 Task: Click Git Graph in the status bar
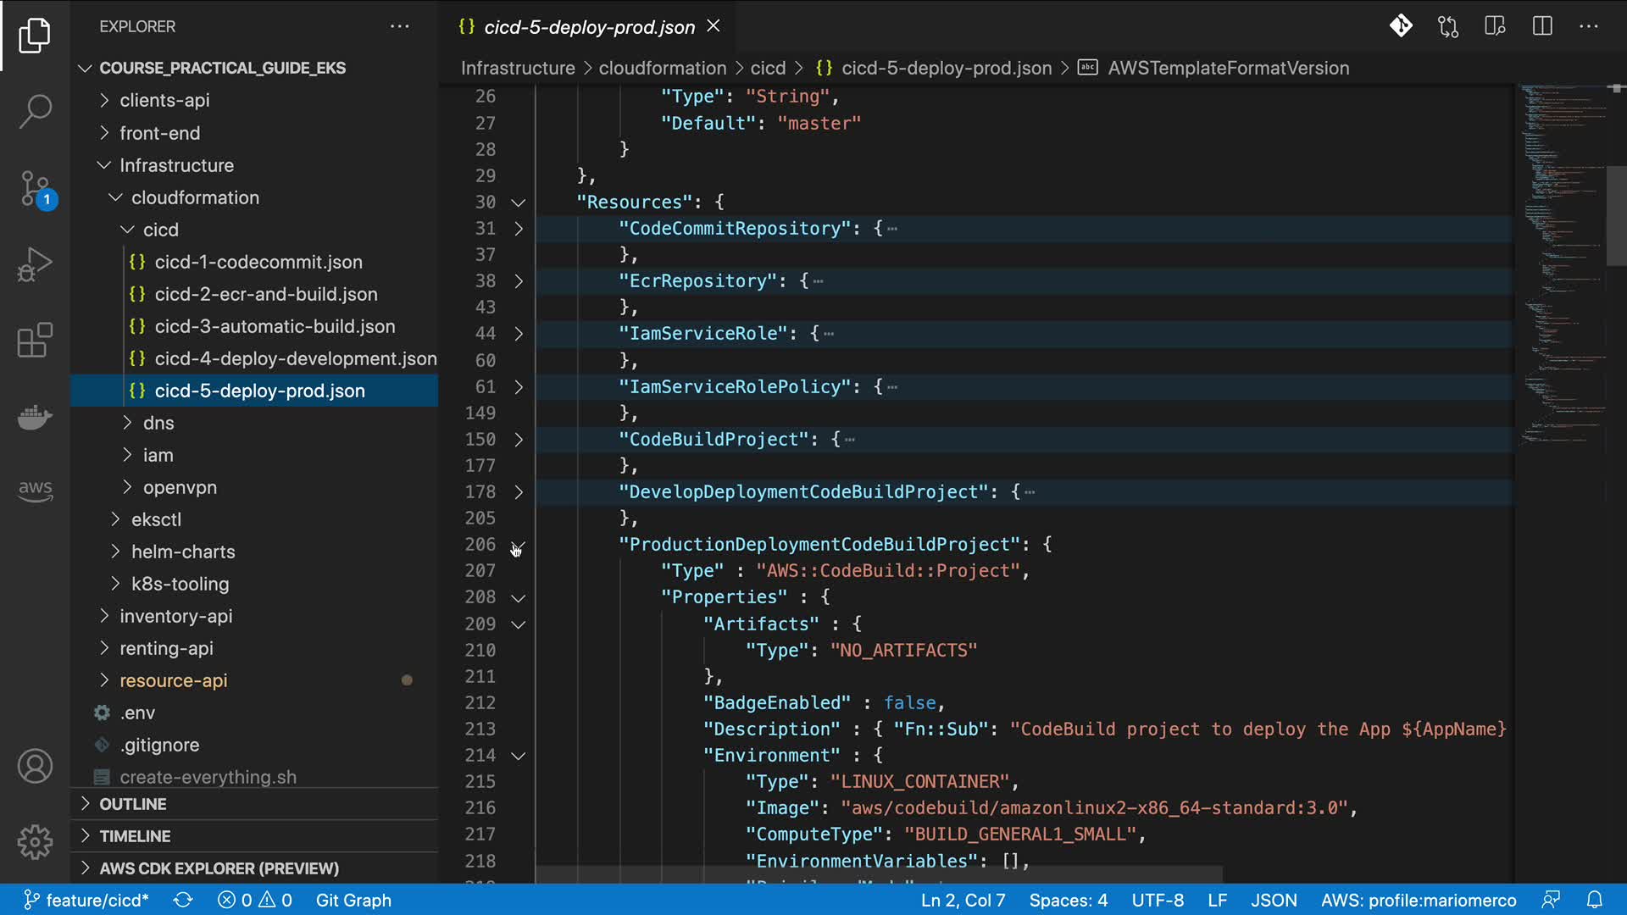[x=353, y=900]
